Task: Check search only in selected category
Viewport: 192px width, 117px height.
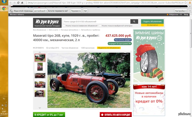Action: point(100,26)
